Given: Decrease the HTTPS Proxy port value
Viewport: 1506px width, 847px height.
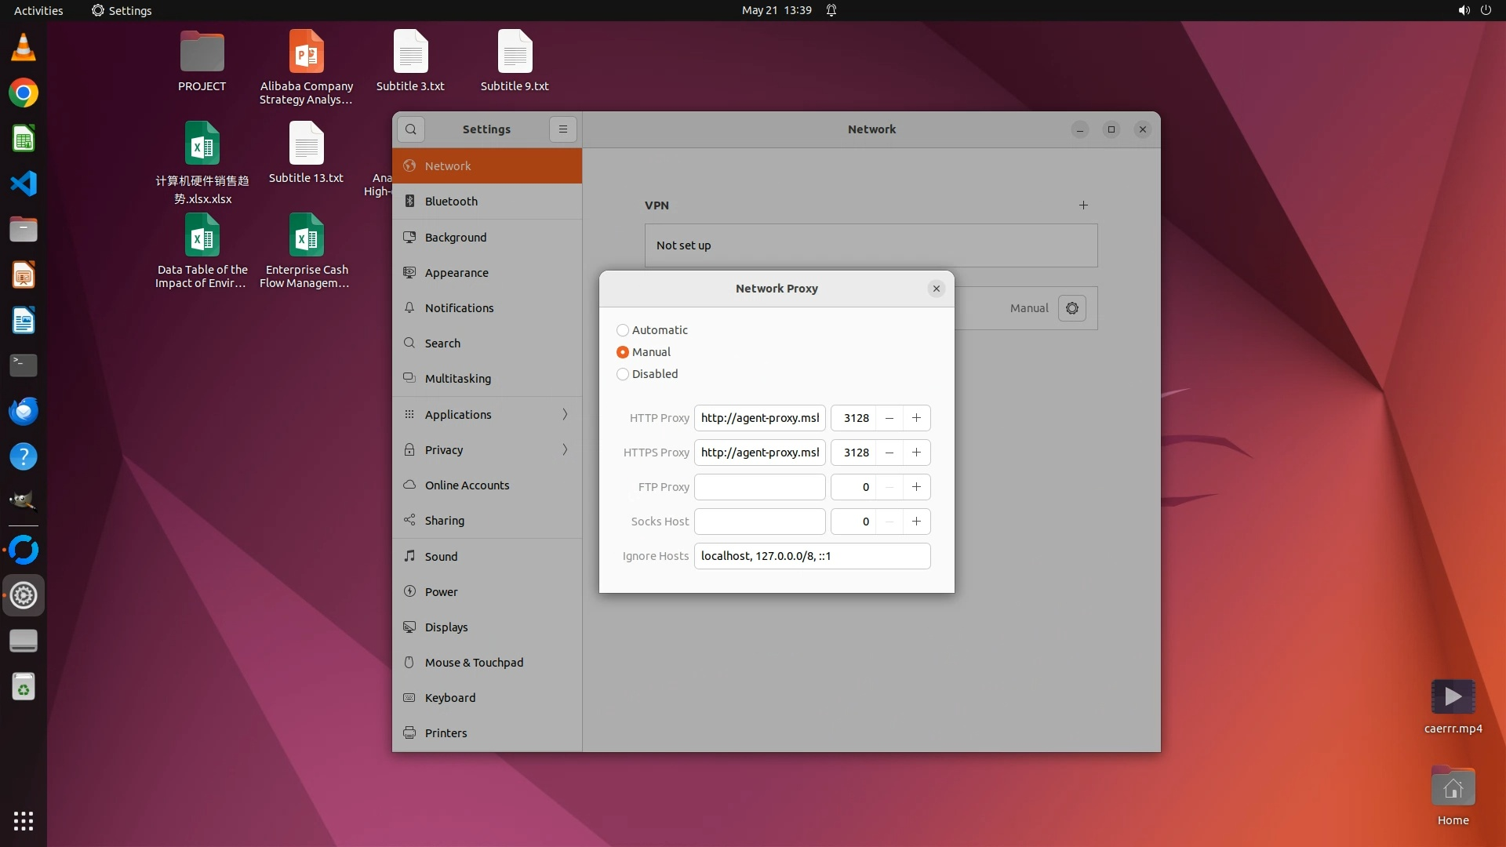Looking at the screenshot, I should click(x=889, y=453).
